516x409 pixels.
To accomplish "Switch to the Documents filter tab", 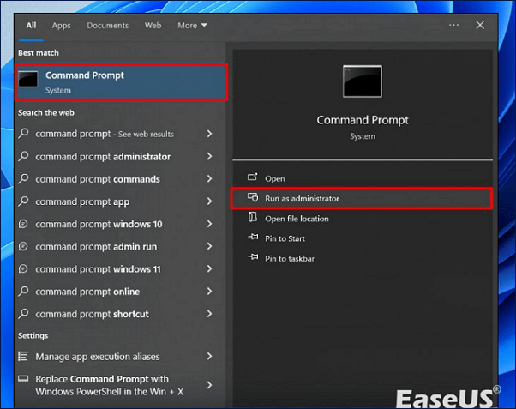I will pyautogui.click(x=107, y=26).
